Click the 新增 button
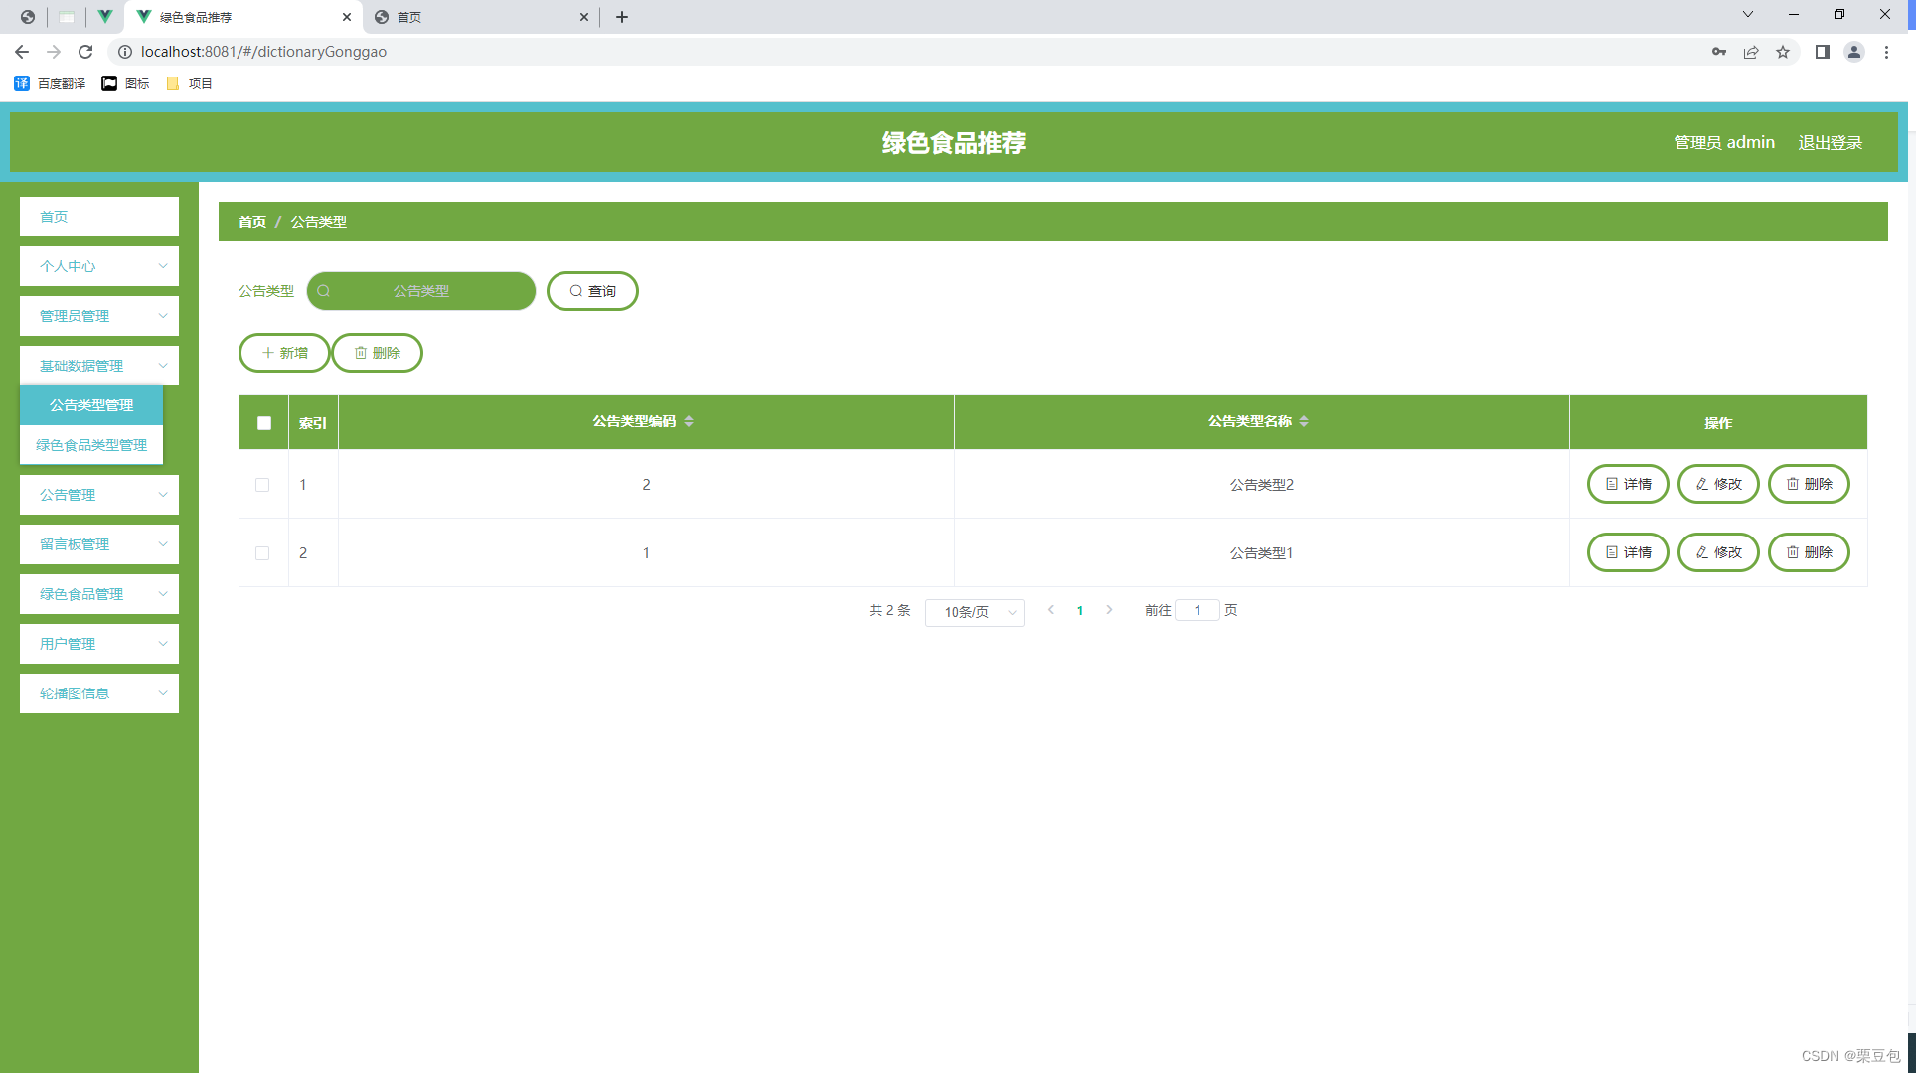Screen dimensions: 1916x1073 pos(284,353)
